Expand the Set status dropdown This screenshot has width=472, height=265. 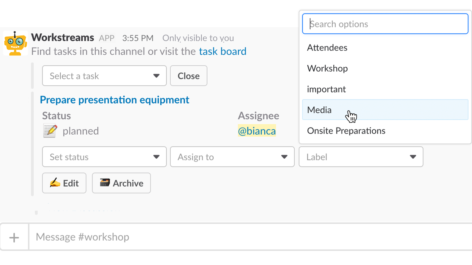(x=104, y=157)
